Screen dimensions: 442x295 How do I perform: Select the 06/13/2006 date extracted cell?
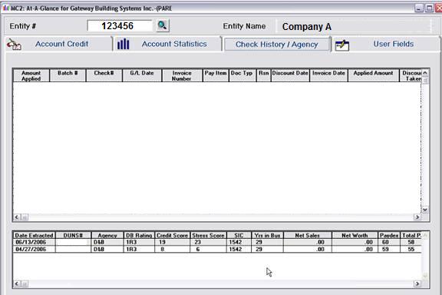tap(34, 242)
